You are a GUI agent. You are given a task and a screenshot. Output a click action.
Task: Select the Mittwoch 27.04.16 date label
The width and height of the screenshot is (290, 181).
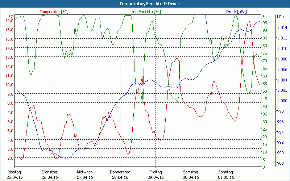[x=85, y=174]
